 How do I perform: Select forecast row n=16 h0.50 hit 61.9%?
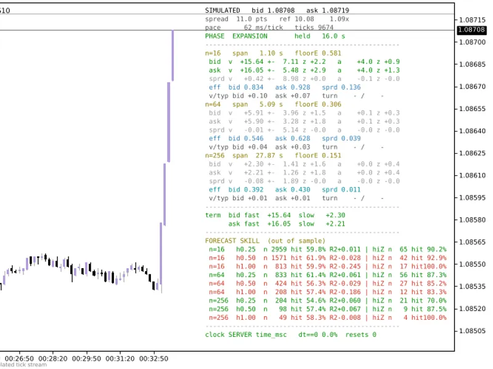click(x=328, y=258)
